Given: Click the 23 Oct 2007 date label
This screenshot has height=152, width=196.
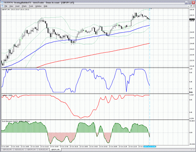Looking at the screenshot, I should (x=5, y=146).
